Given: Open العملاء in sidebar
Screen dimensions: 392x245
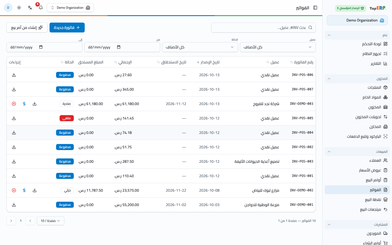Looking at the screenshot, I should click(357, 160).
